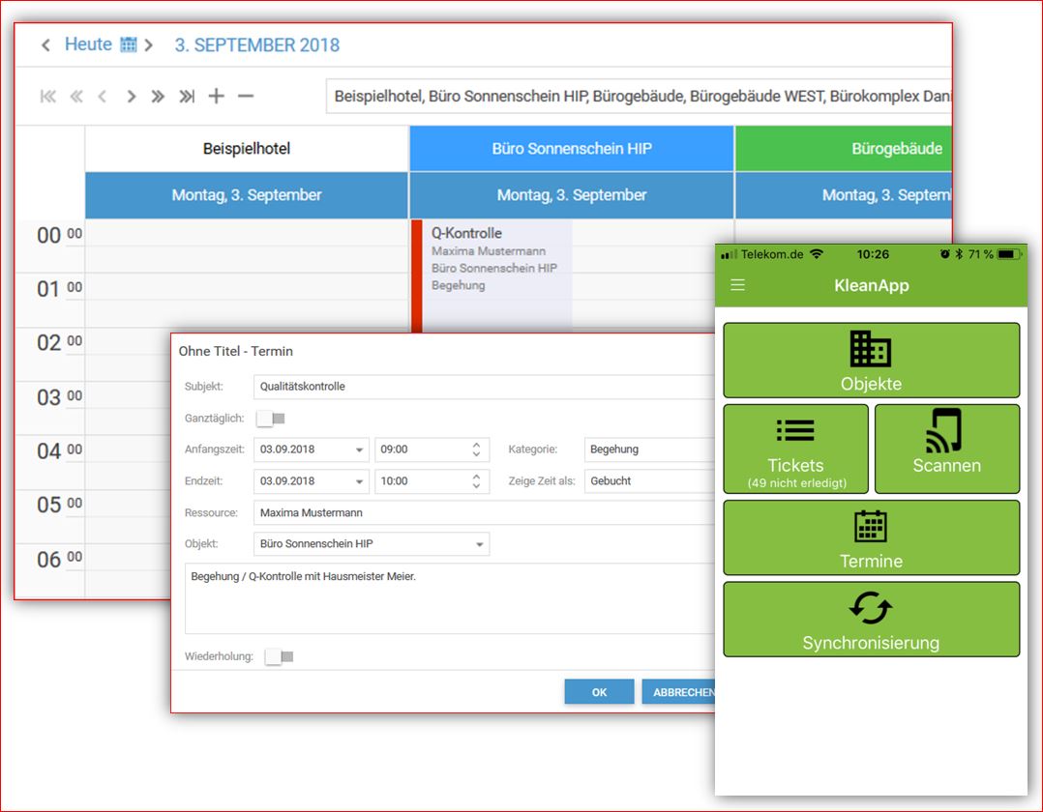This screenshot has width=1043, height=812.
Task: Open Objekte tile in KleanApp
Action: (872, 361)
